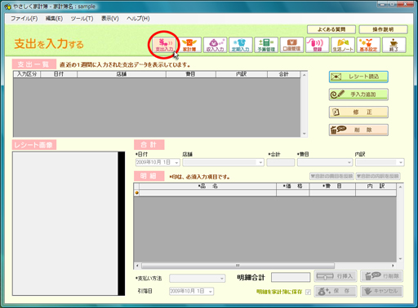The image size is (418, 308).
Task: Open the 収入入力 income entry icon
Action: pos(215,45)
